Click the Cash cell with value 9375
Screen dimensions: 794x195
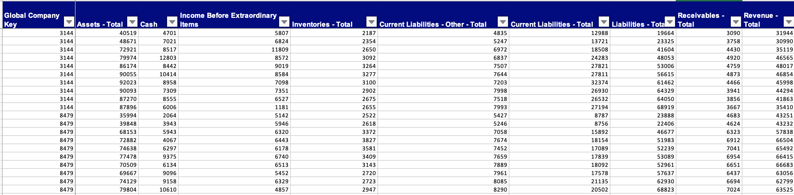(158, 157)
